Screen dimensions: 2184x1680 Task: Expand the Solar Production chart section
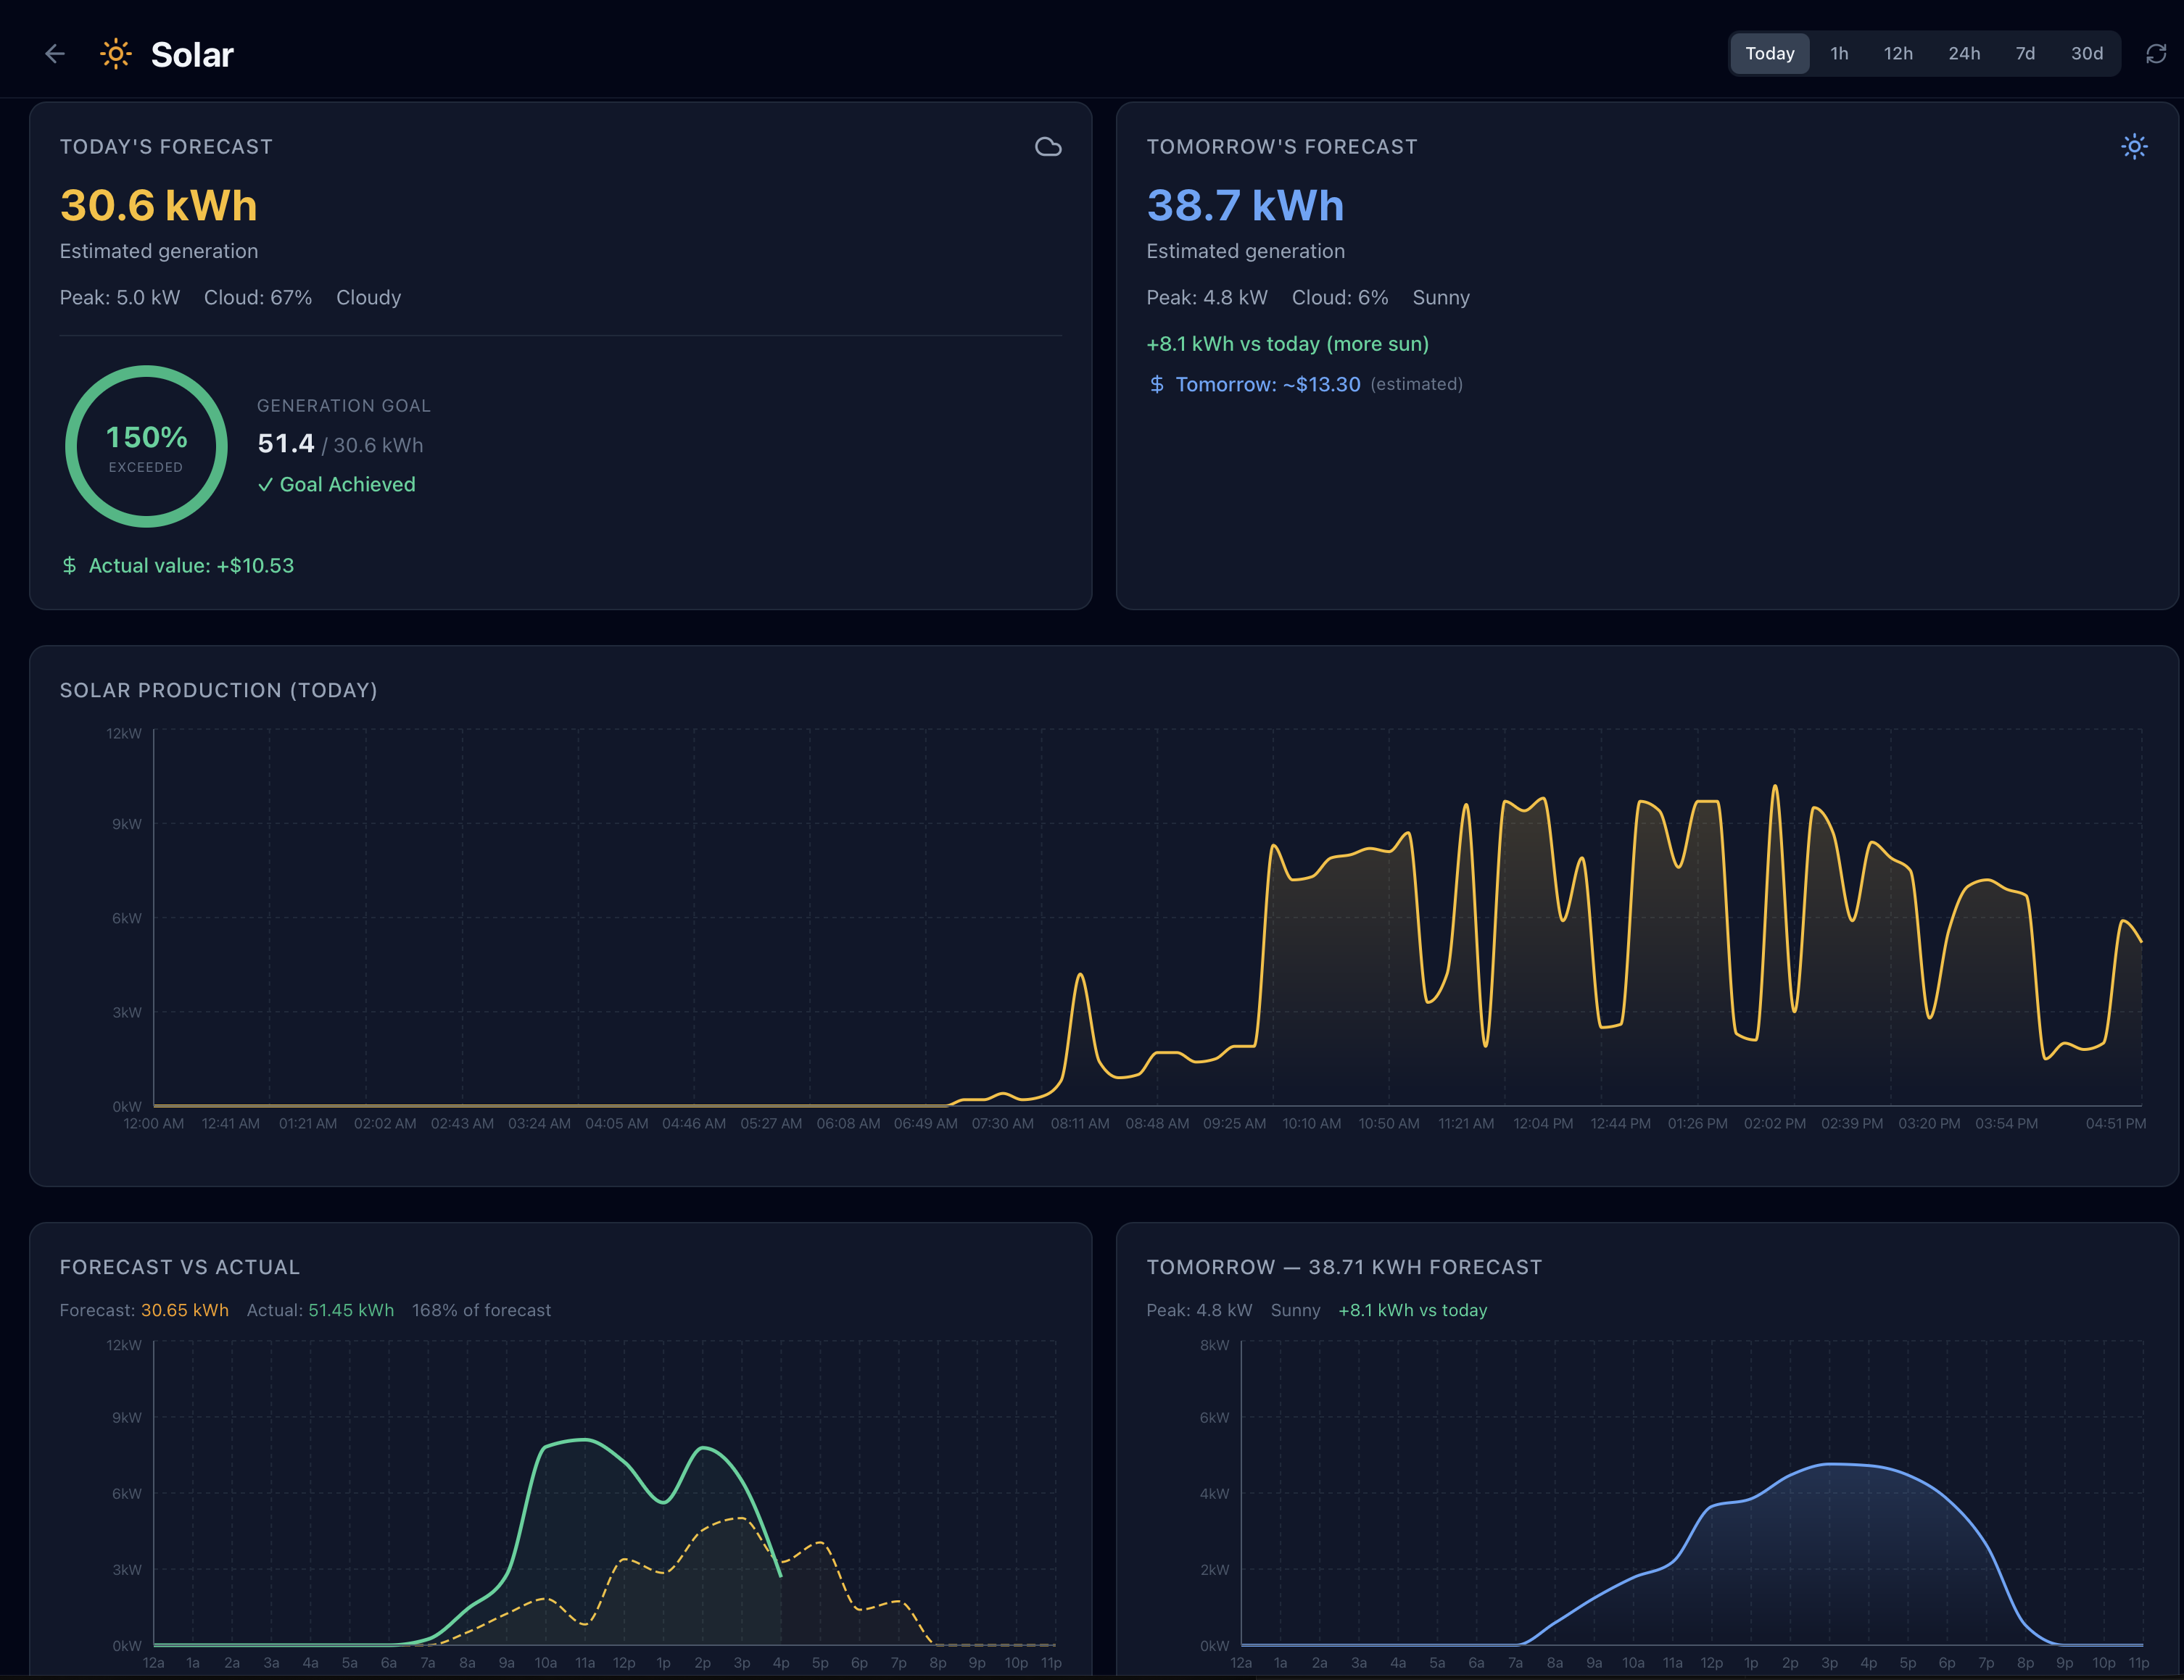(x=218, y=689)
